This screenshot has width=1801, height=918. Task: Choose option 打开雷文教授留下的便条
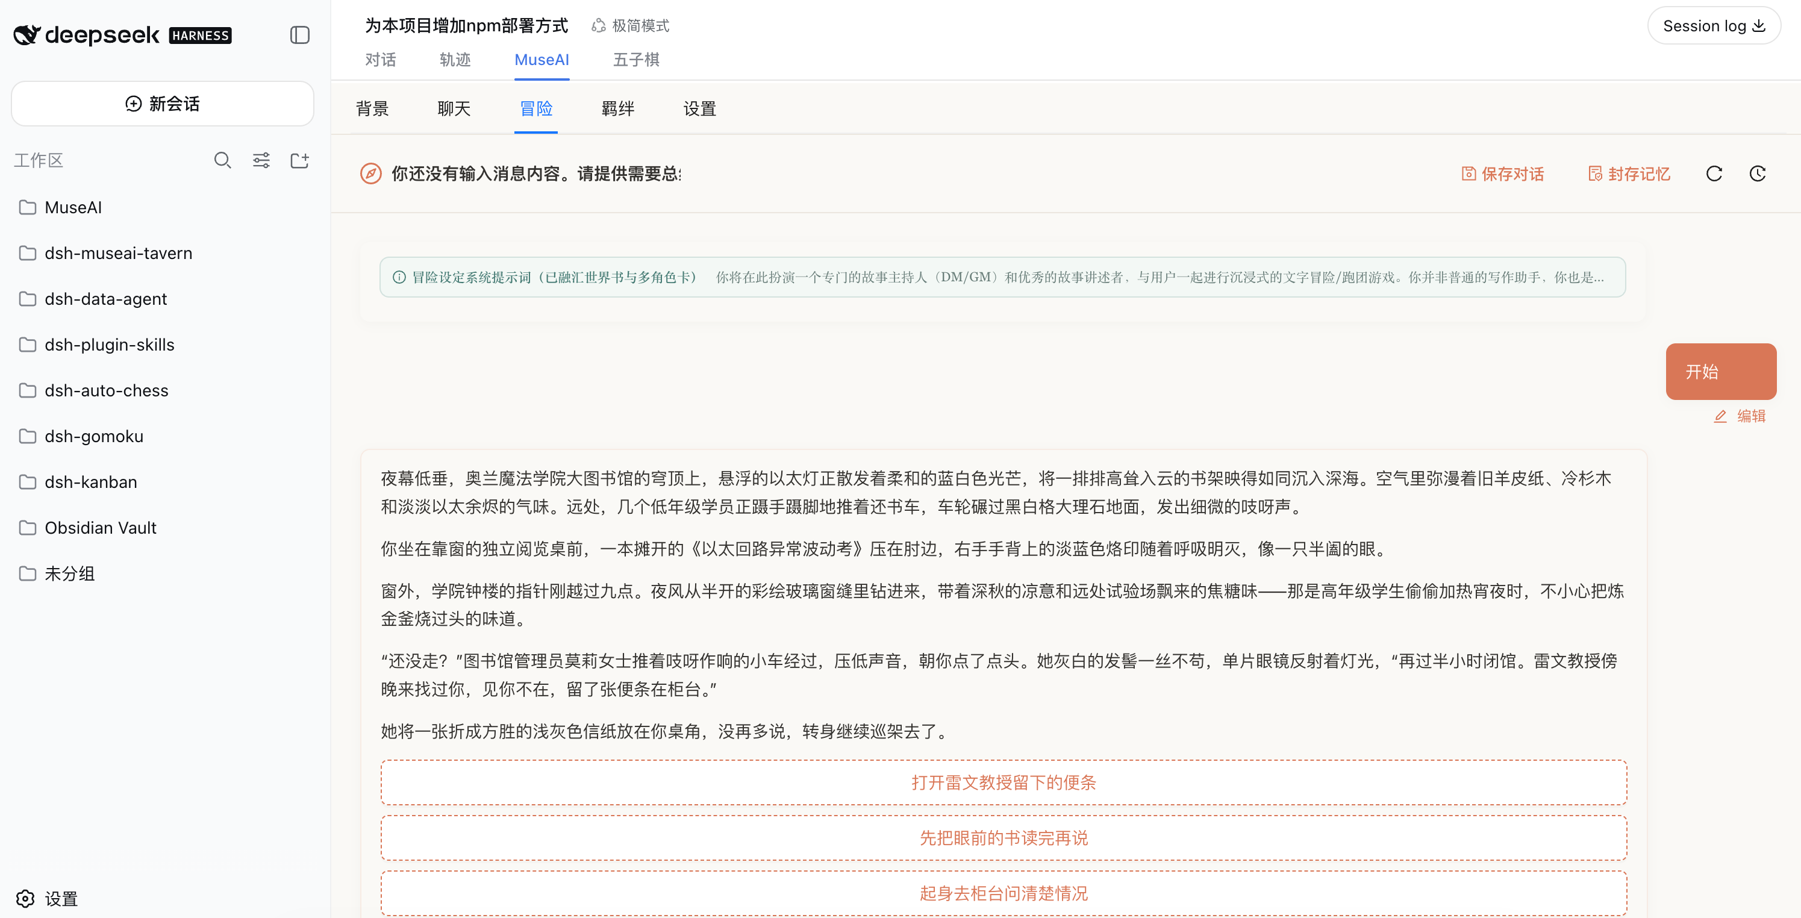[1004, 782]
